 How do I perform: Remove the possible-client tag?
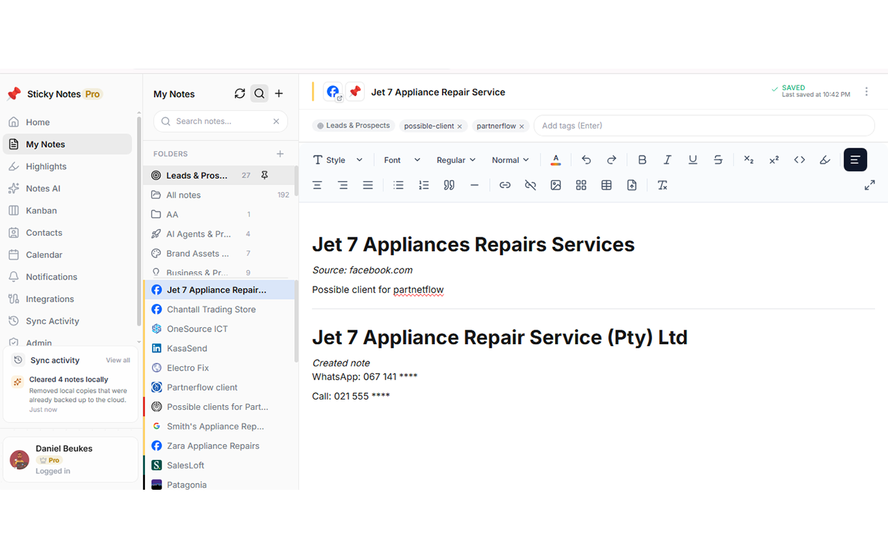[459, 126]
